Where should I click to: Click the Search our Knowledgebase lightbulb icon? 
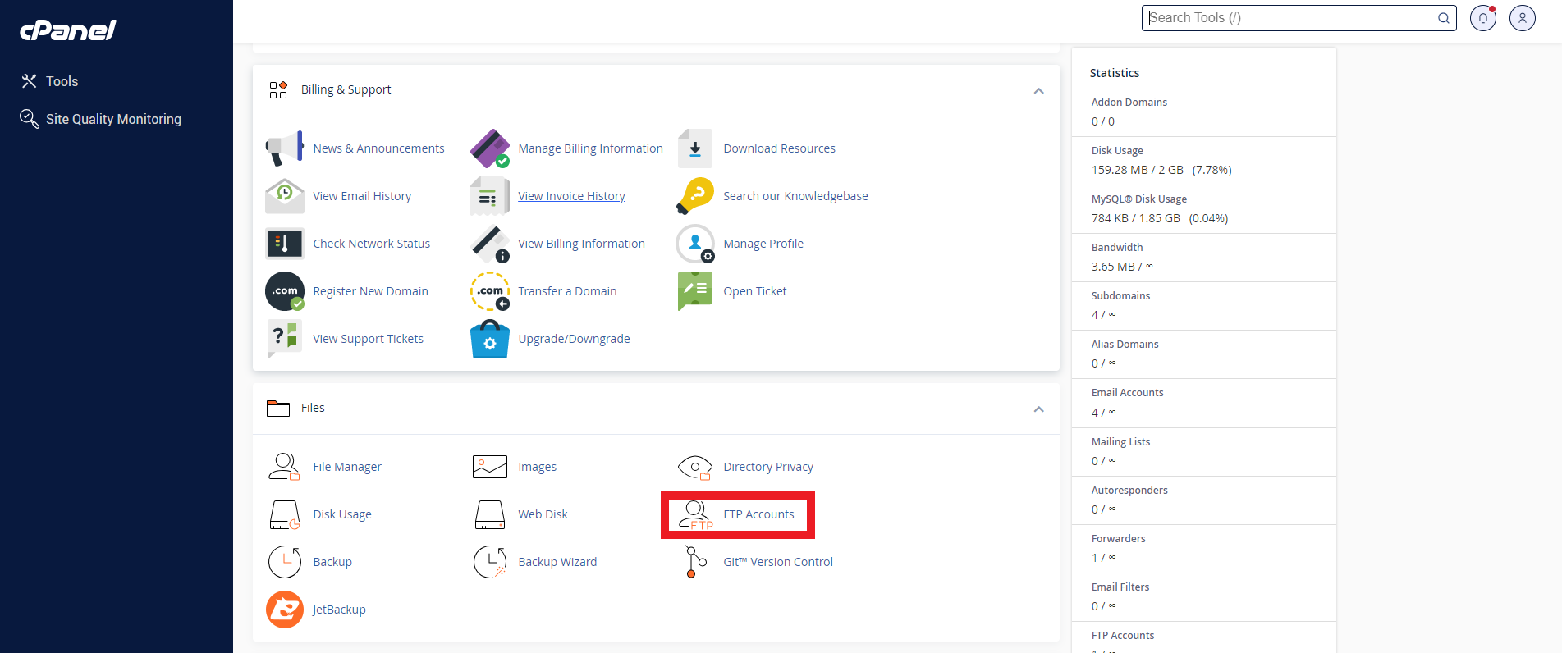pos(695,196)
